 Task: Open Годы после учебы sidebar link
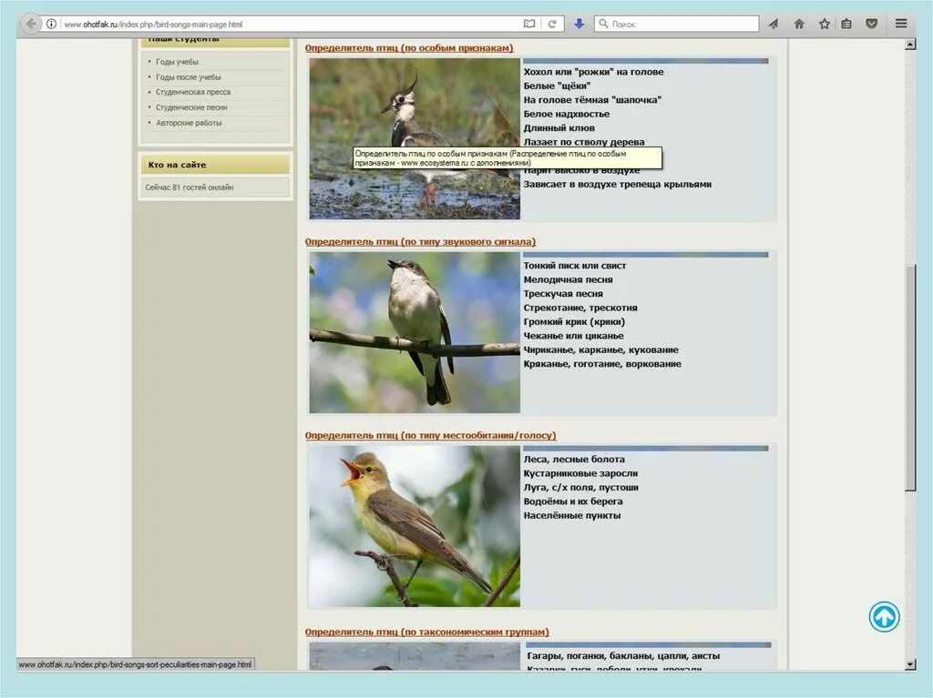point(188,77)
